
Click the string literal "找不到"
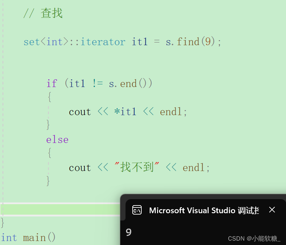tap(137, 167)
